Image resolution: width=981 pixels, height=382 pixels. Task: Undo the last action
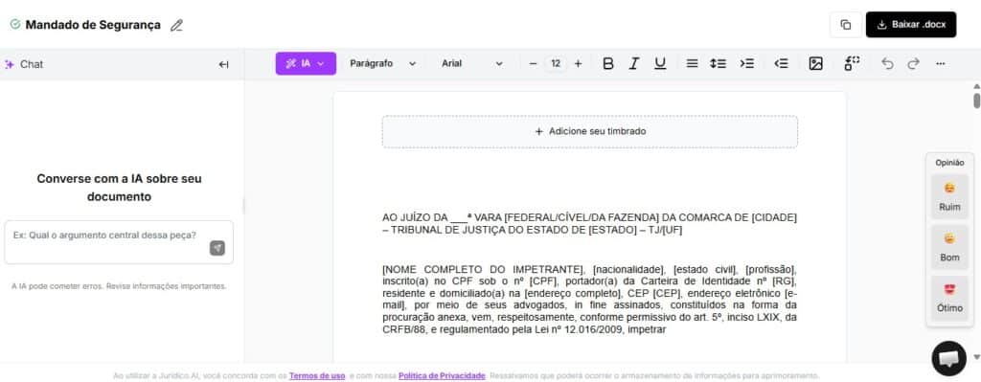click(887, 64)
